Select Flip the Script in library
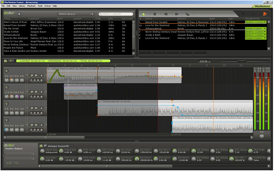The width and height of the screenshot is (274, 171). (x=68, y=29)
